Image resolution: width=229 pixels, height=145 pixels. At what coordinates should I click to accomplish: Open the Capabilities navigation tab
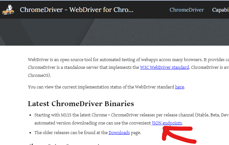[221, 10]
